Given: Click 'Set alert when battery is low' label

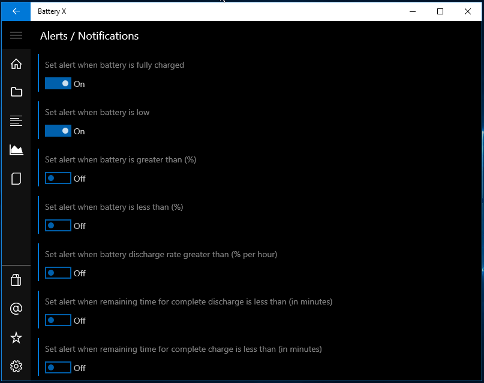Looking at the screenshot, I should click(97, 113).
